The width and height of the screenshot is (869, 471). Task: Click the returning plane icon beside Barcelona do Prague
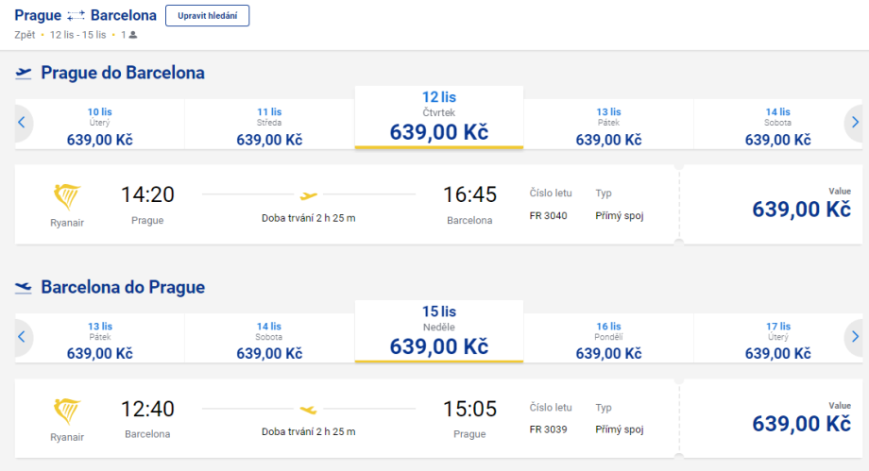click(24, 288)
